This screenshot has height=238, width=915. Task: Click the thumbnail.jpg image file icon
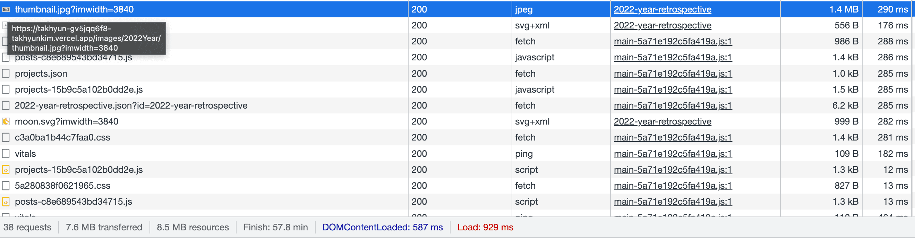coord(6,10)
